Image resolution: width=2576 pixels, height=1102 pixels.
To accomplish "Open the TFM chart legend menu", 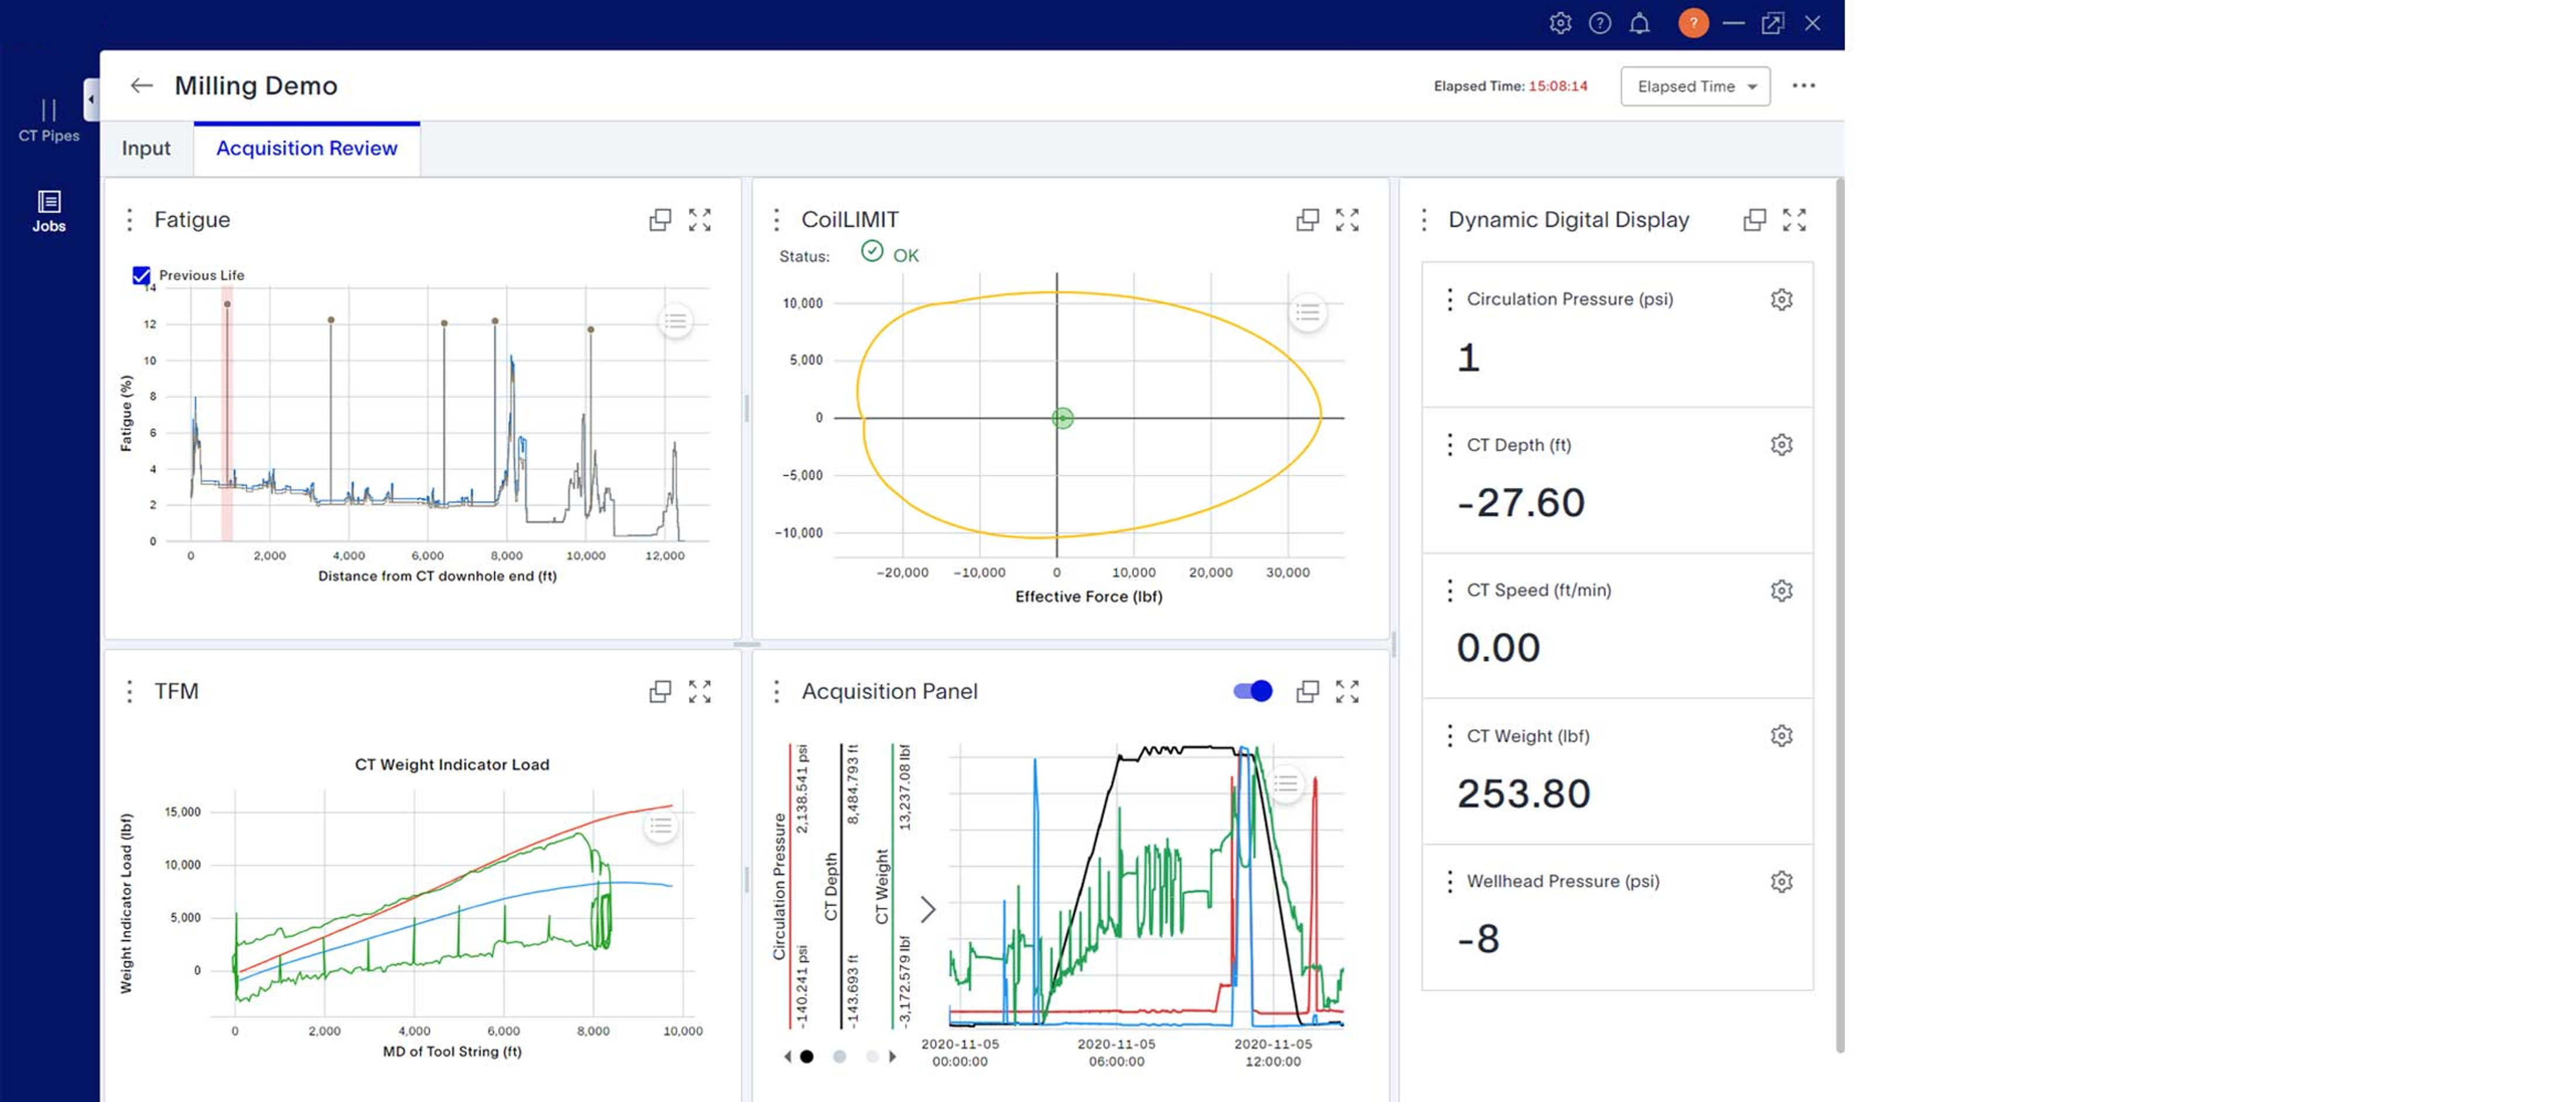I will pos(660,826).
